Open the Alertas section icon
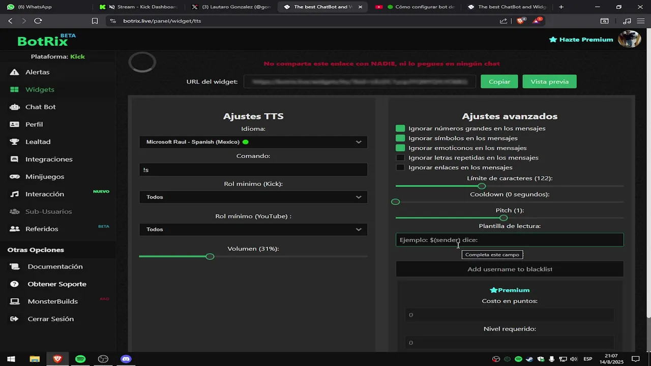This screenshot has height=366, width=651. click(14, 72)
